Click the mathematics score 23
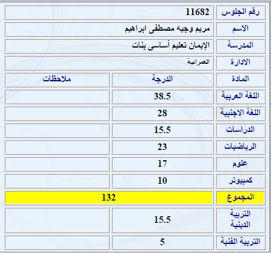This screenshot has width=271, height=253. coord(162,147)
